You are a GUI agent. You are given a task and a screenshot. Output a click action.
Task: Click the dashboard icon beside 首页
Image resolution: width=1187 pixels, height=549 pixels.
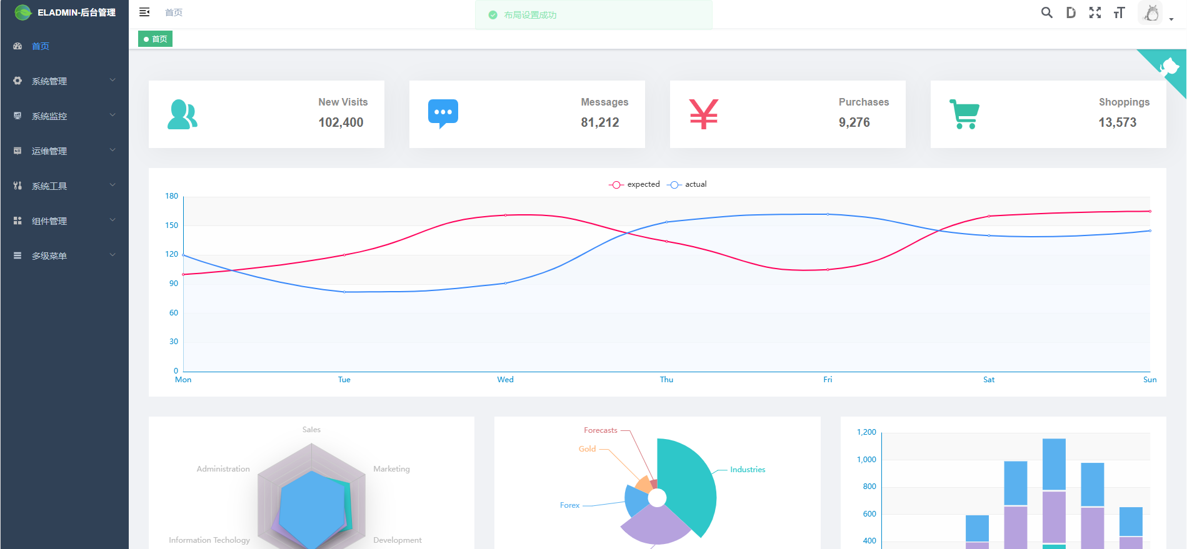click(18, 46)
